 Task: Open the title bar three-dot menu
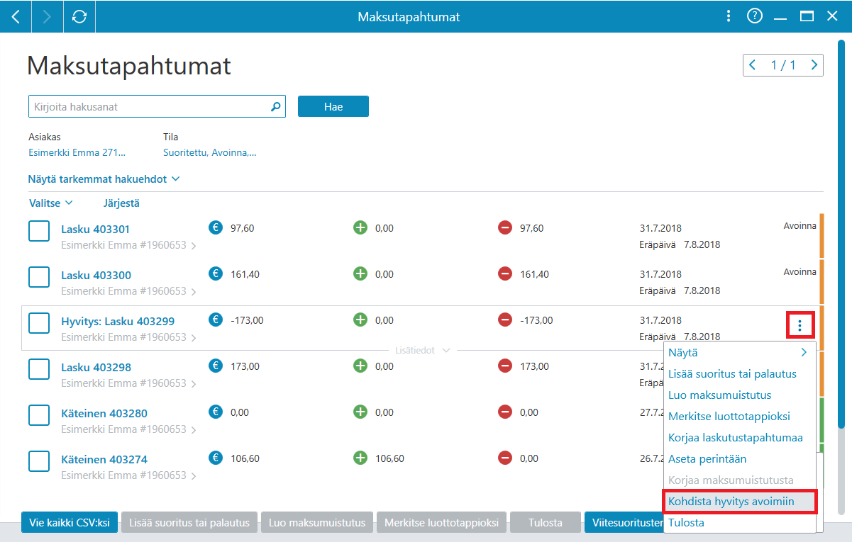coord(727,16)
